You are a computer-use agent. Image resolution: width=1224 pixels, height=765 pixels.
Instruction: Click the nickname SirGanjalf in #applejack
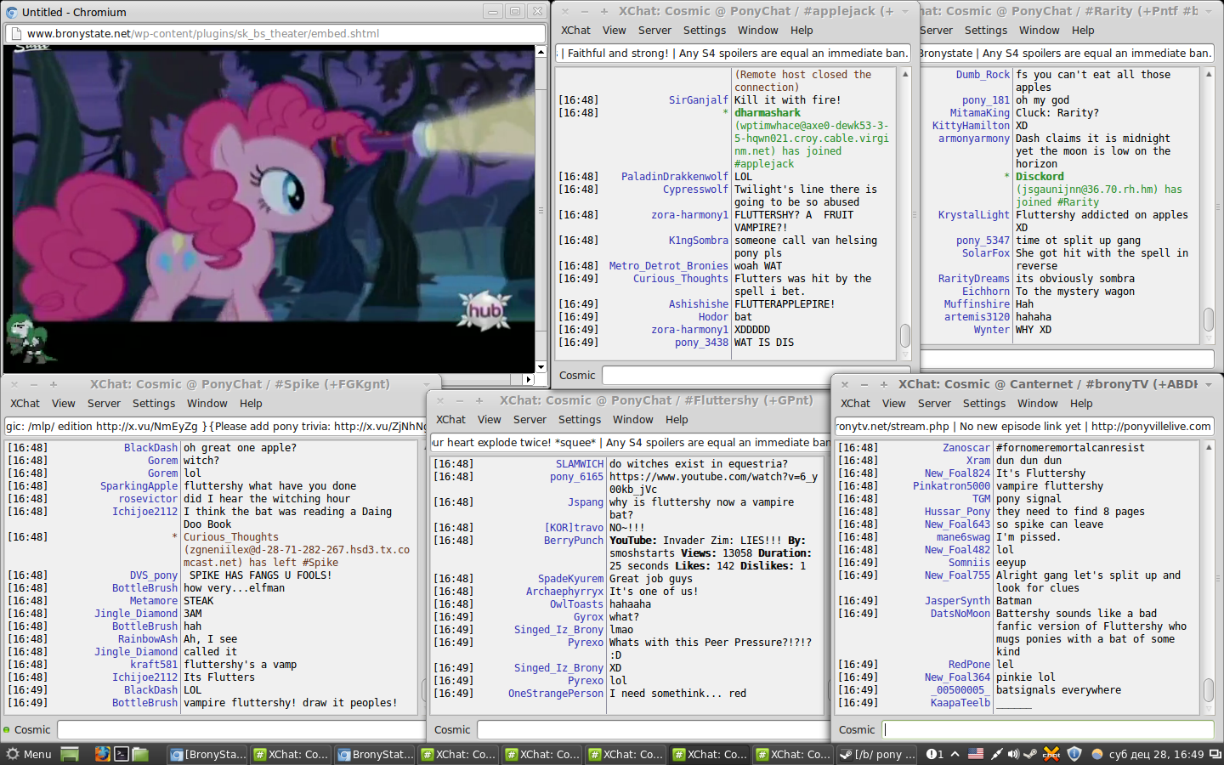699,100
